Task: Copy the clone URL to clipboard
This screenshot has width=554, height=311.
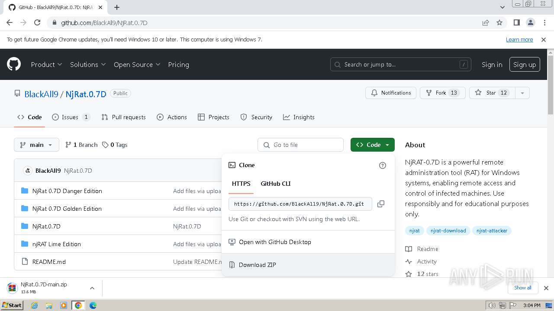Action: pos(381,204)
